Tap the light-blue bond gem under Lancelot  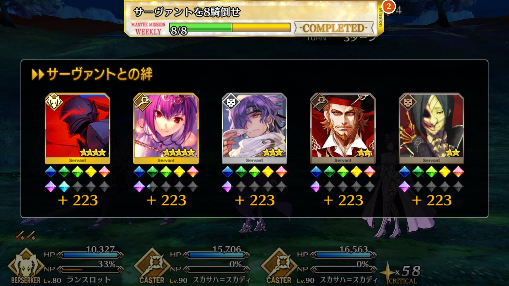[x=64, y=187]
